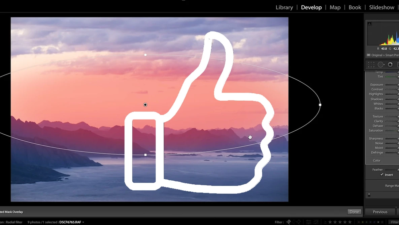
Task: Filter by blue color label
Action: point(370,222)
